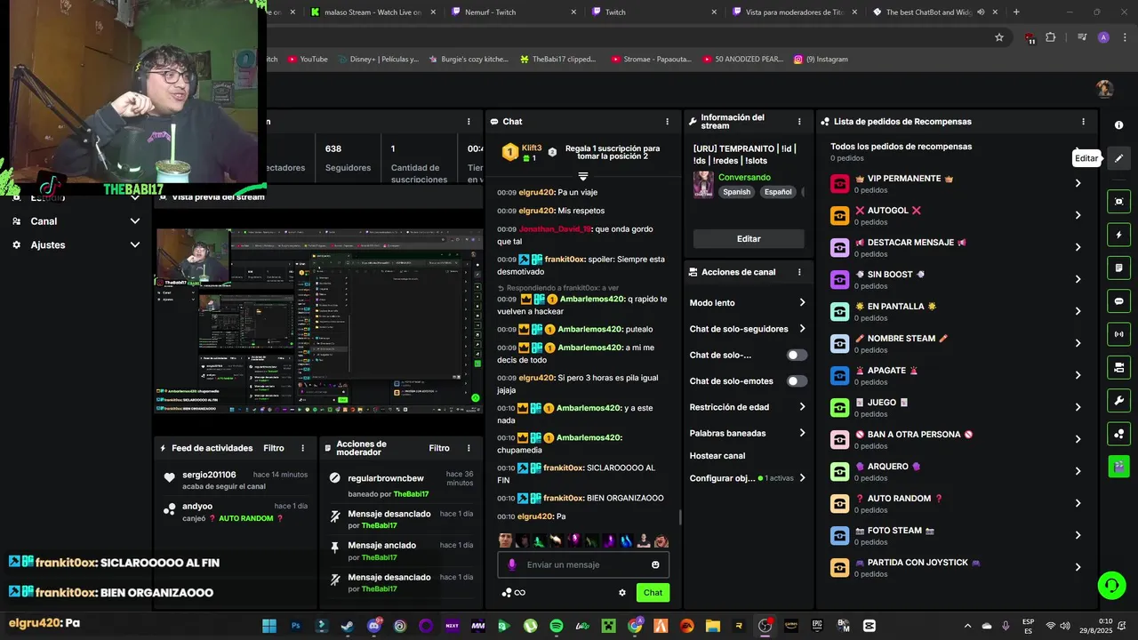Click Hostear canal action
Screen dimensions: 1138x640
[x=717, y=456]
